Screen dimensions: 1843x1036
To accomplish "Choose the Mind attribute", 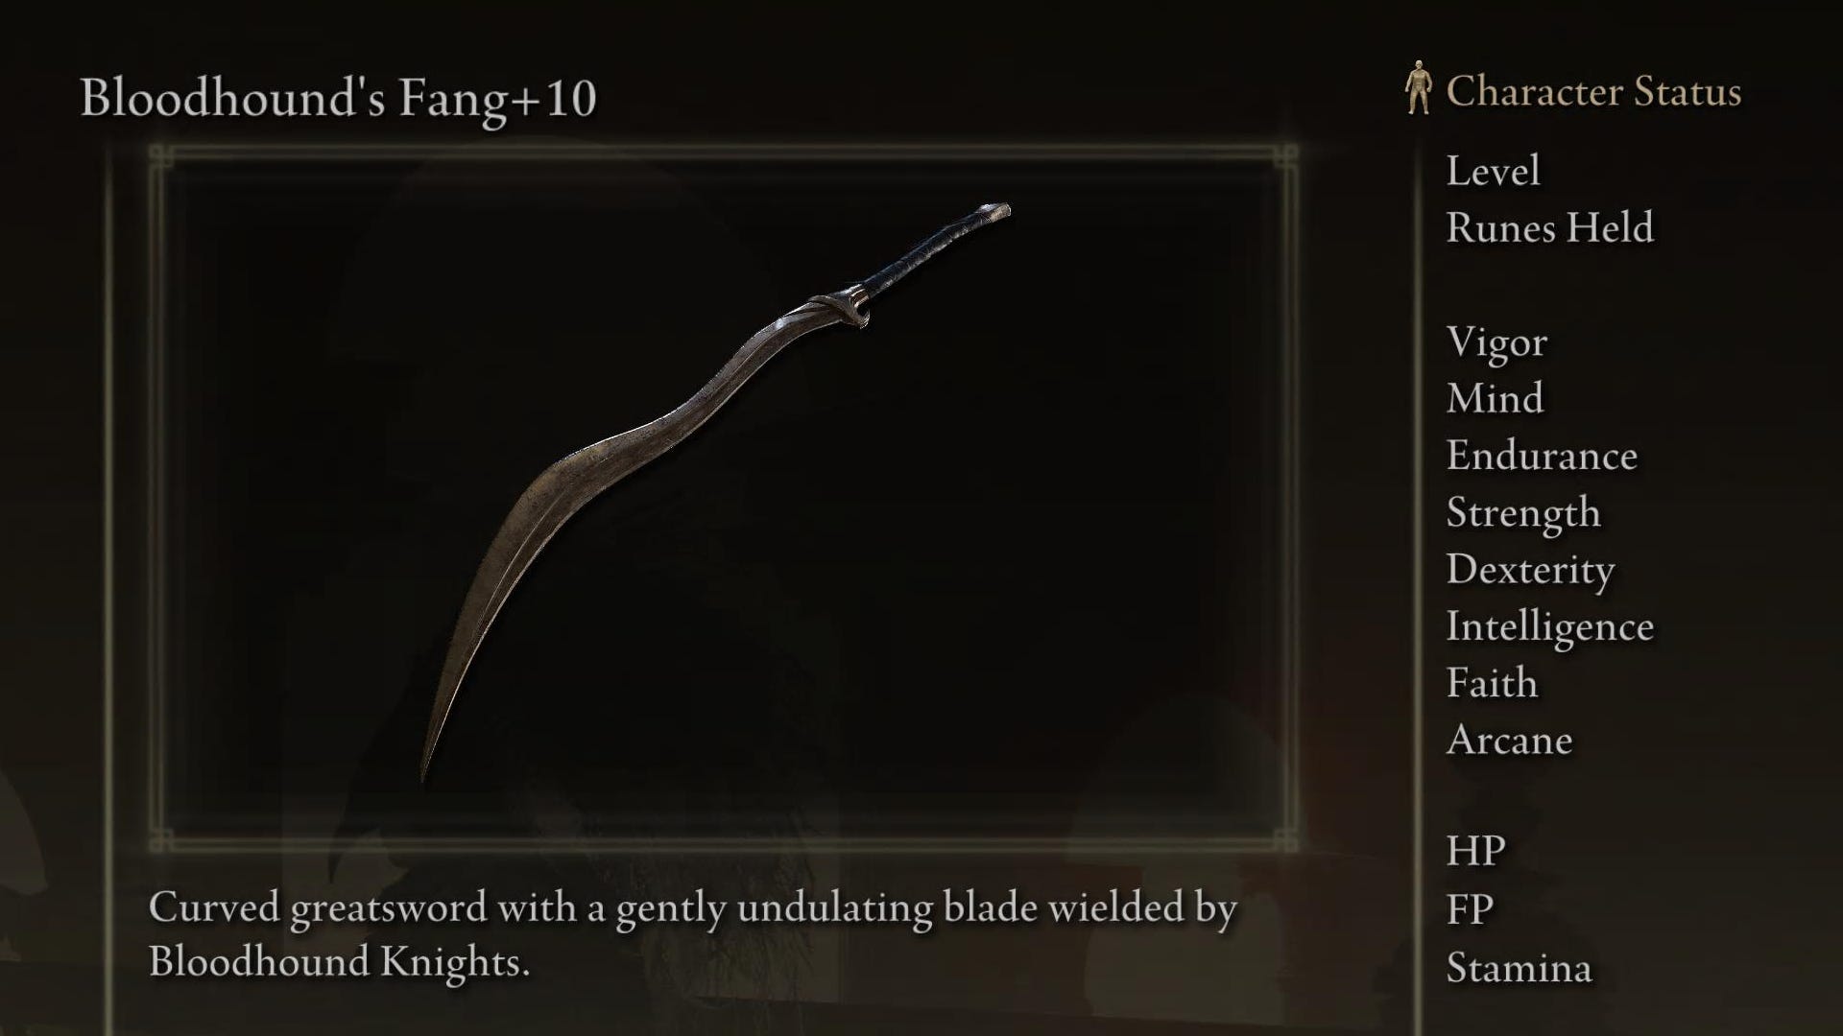I will point(1495,398).
